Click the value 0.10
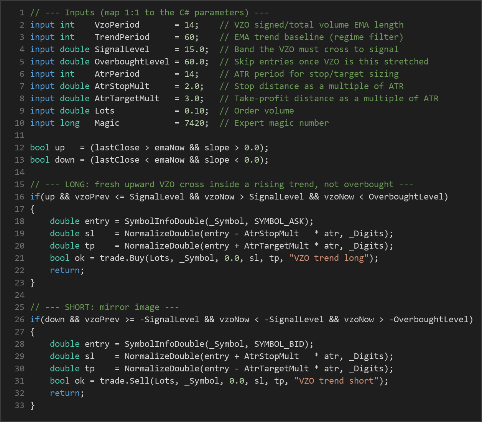Screen dimensions: 482x422 (194, 111)
